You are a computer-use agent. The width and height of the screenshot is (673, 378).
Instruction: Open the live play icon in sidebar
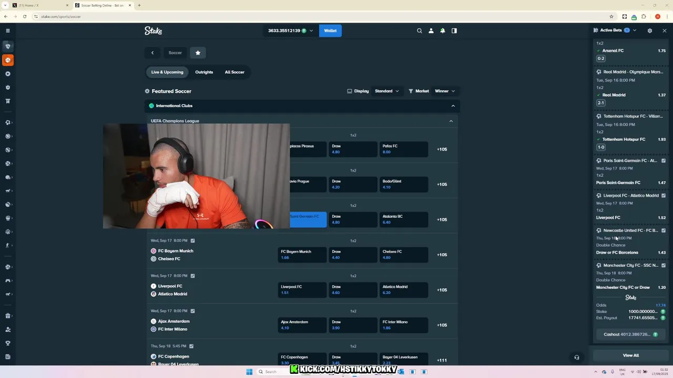pyautogui.click(x=8, y=73)
